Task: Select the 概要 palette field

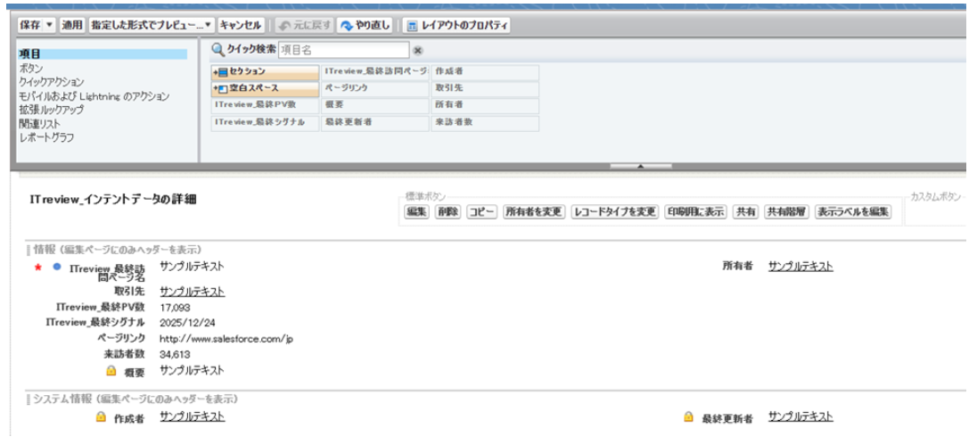Action: (375, 105)
